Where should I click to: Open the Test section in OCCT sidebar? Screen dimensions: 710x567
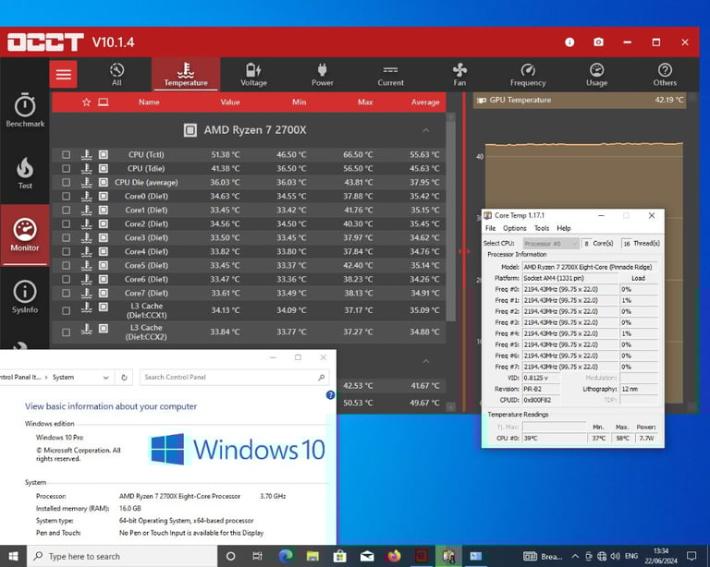pos(25,174)
